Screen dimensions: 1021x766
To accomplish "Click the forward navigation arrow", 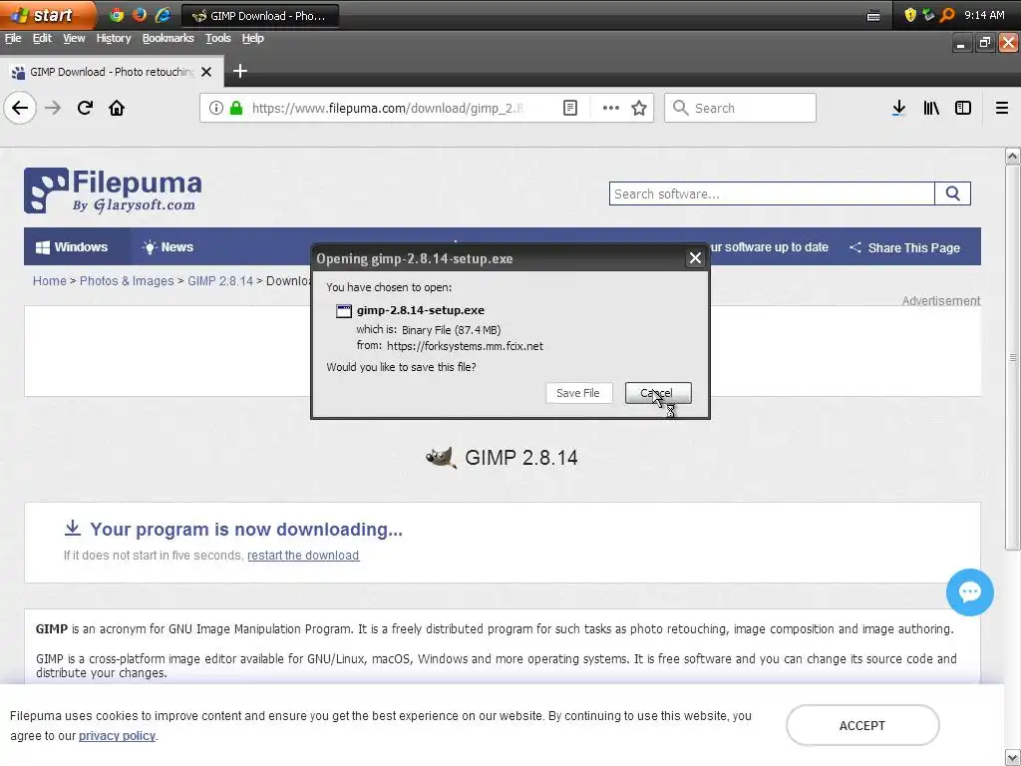I will (53, 108).
